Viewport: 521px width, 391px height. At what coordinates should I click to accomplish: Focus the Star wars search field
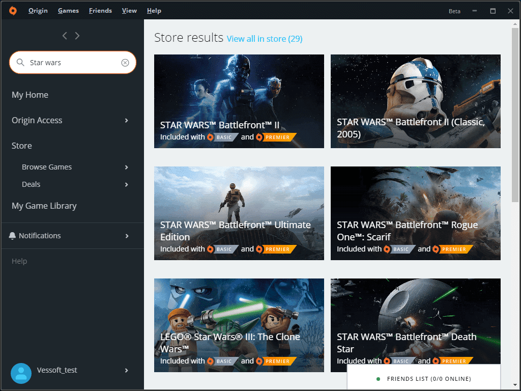pos(72,63)
